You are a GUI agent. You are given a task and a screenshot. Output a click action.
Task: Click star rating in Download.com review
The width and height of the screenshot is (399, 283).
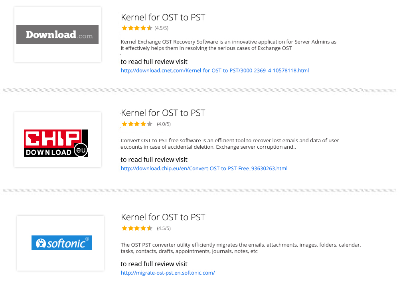[x=137, y=28]
